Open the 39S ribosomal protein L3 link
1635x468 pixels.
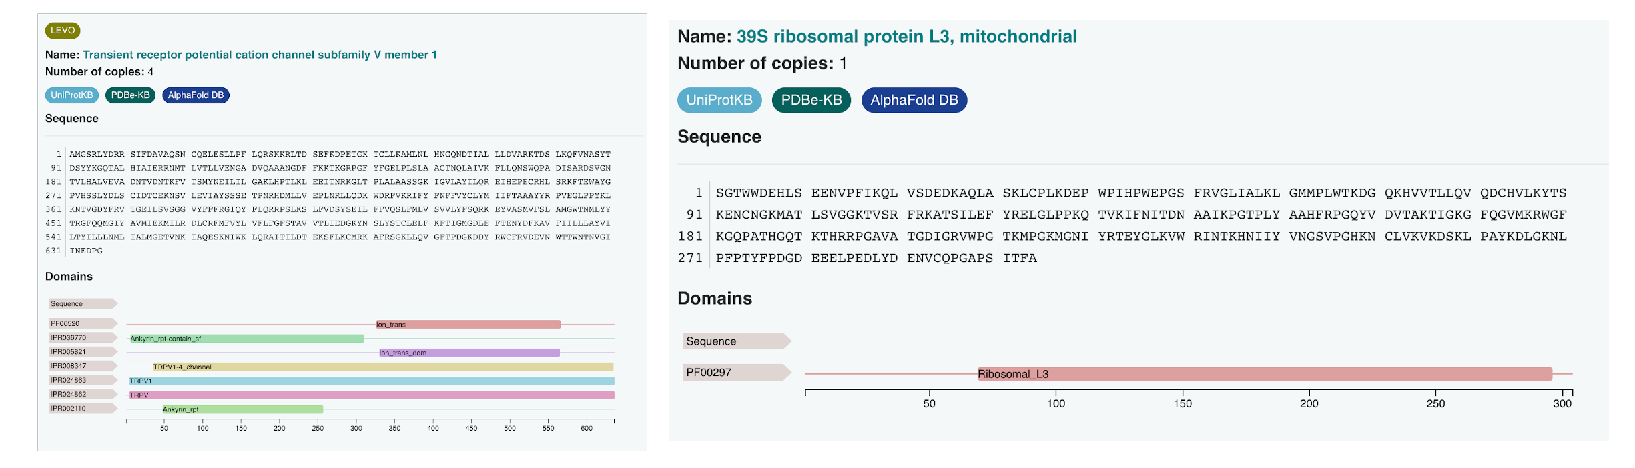click(x=906, y=37)
